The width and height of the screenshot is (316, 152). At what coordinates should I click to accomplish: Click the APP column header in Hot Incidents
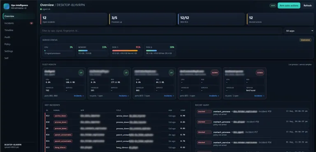point(82,111)
